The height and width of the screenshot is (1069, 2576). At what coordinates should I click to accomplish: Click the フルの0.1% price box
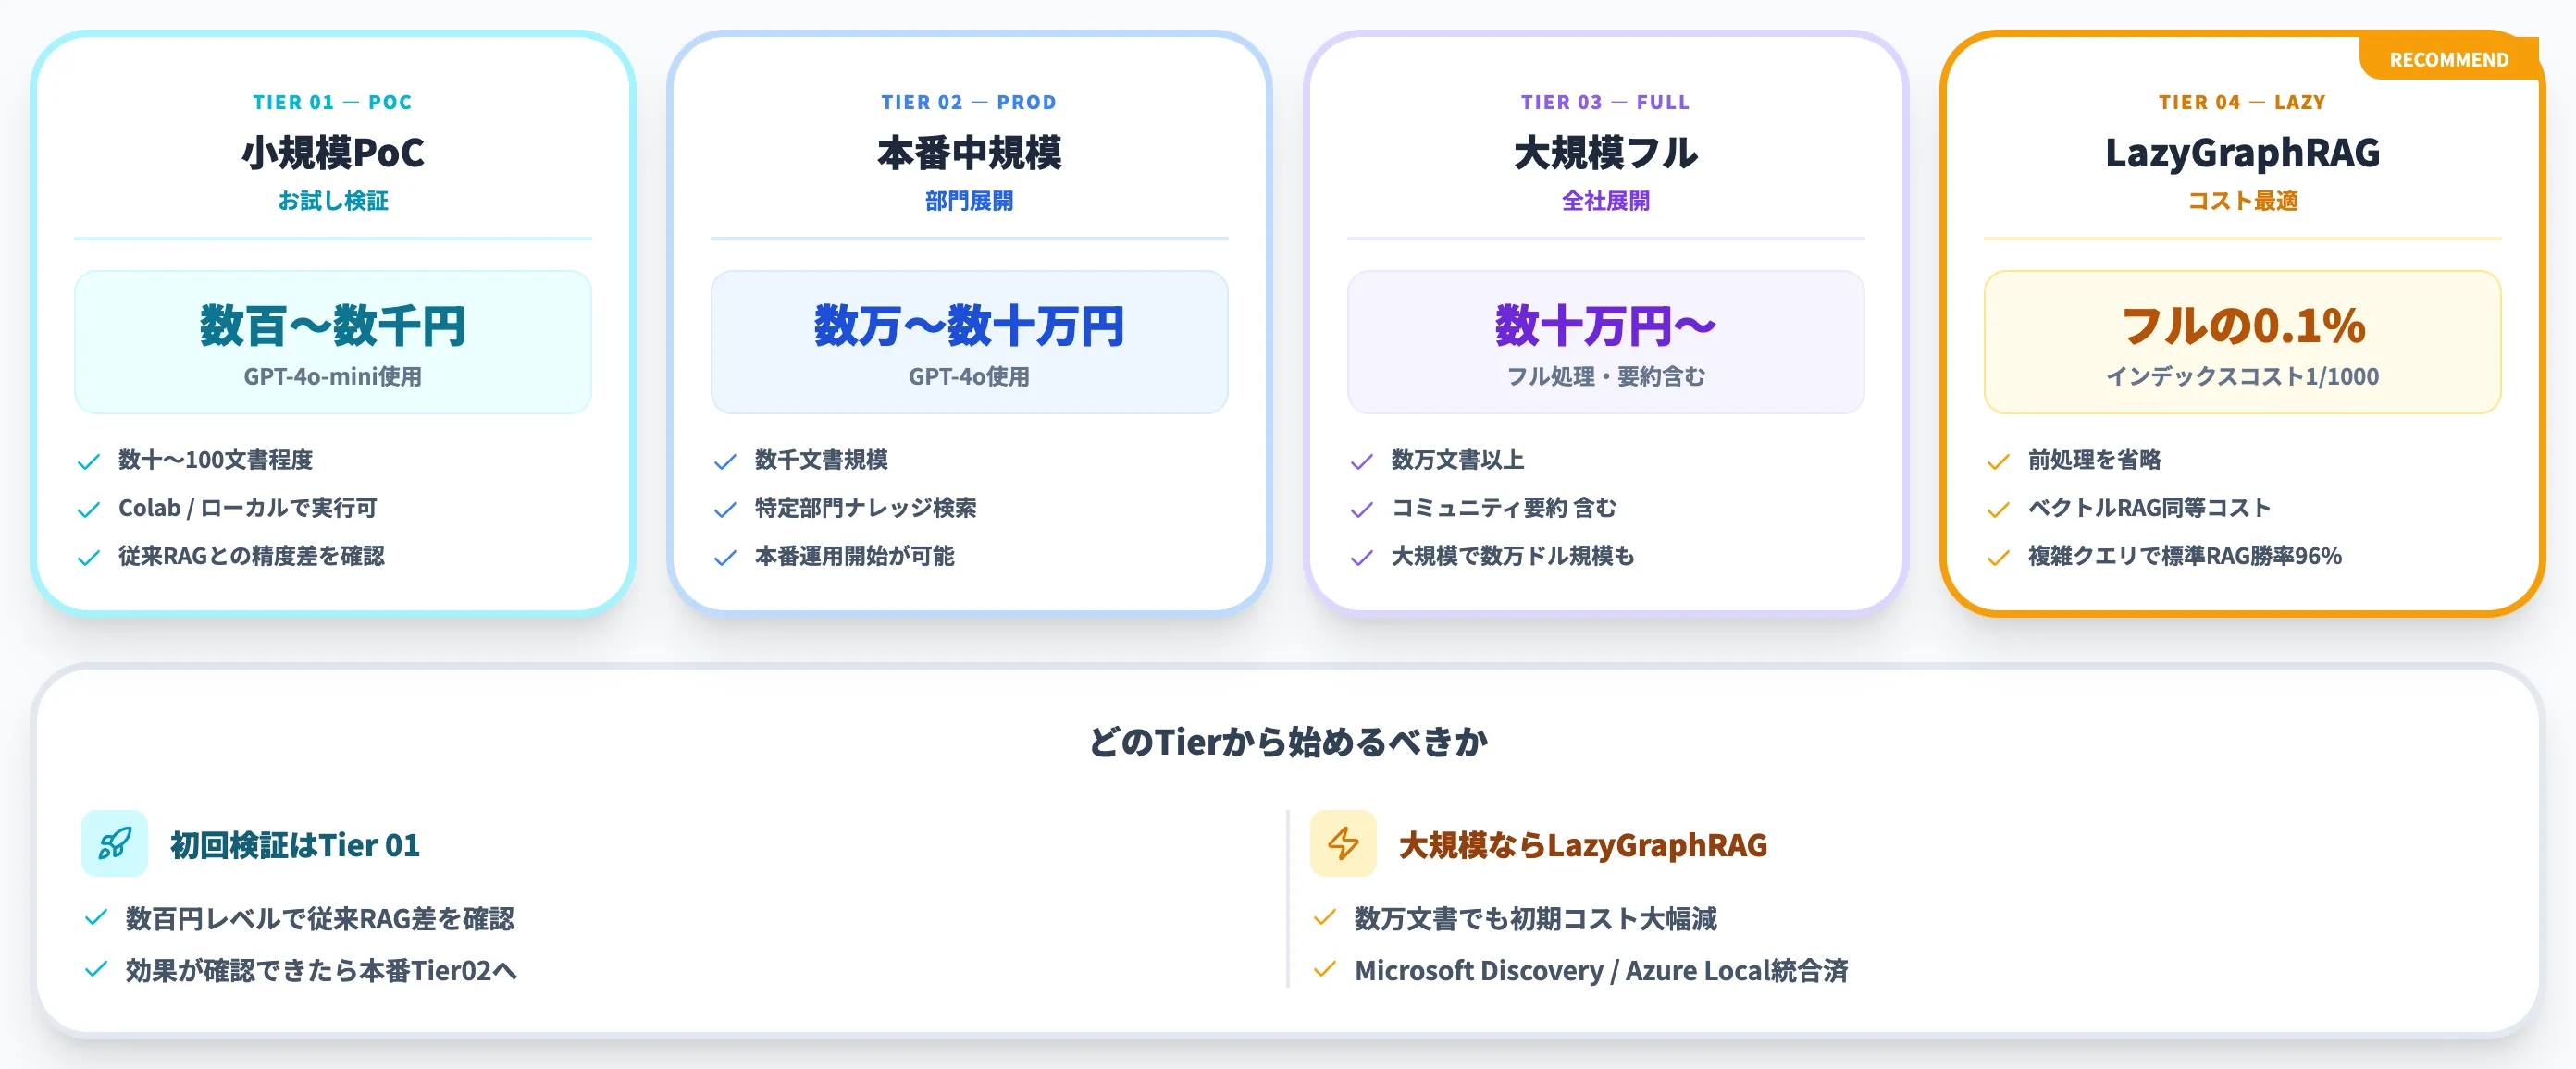pos(2242,341)
